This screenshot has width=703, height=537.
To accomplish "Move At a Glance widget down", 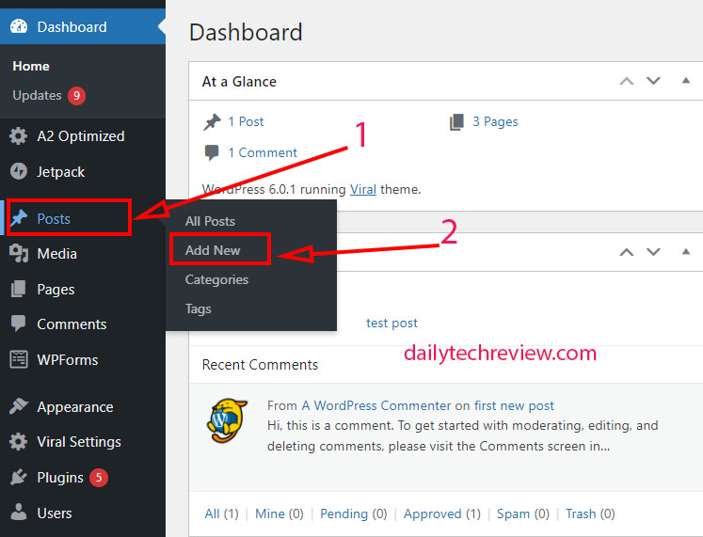I will pos(653,81).
